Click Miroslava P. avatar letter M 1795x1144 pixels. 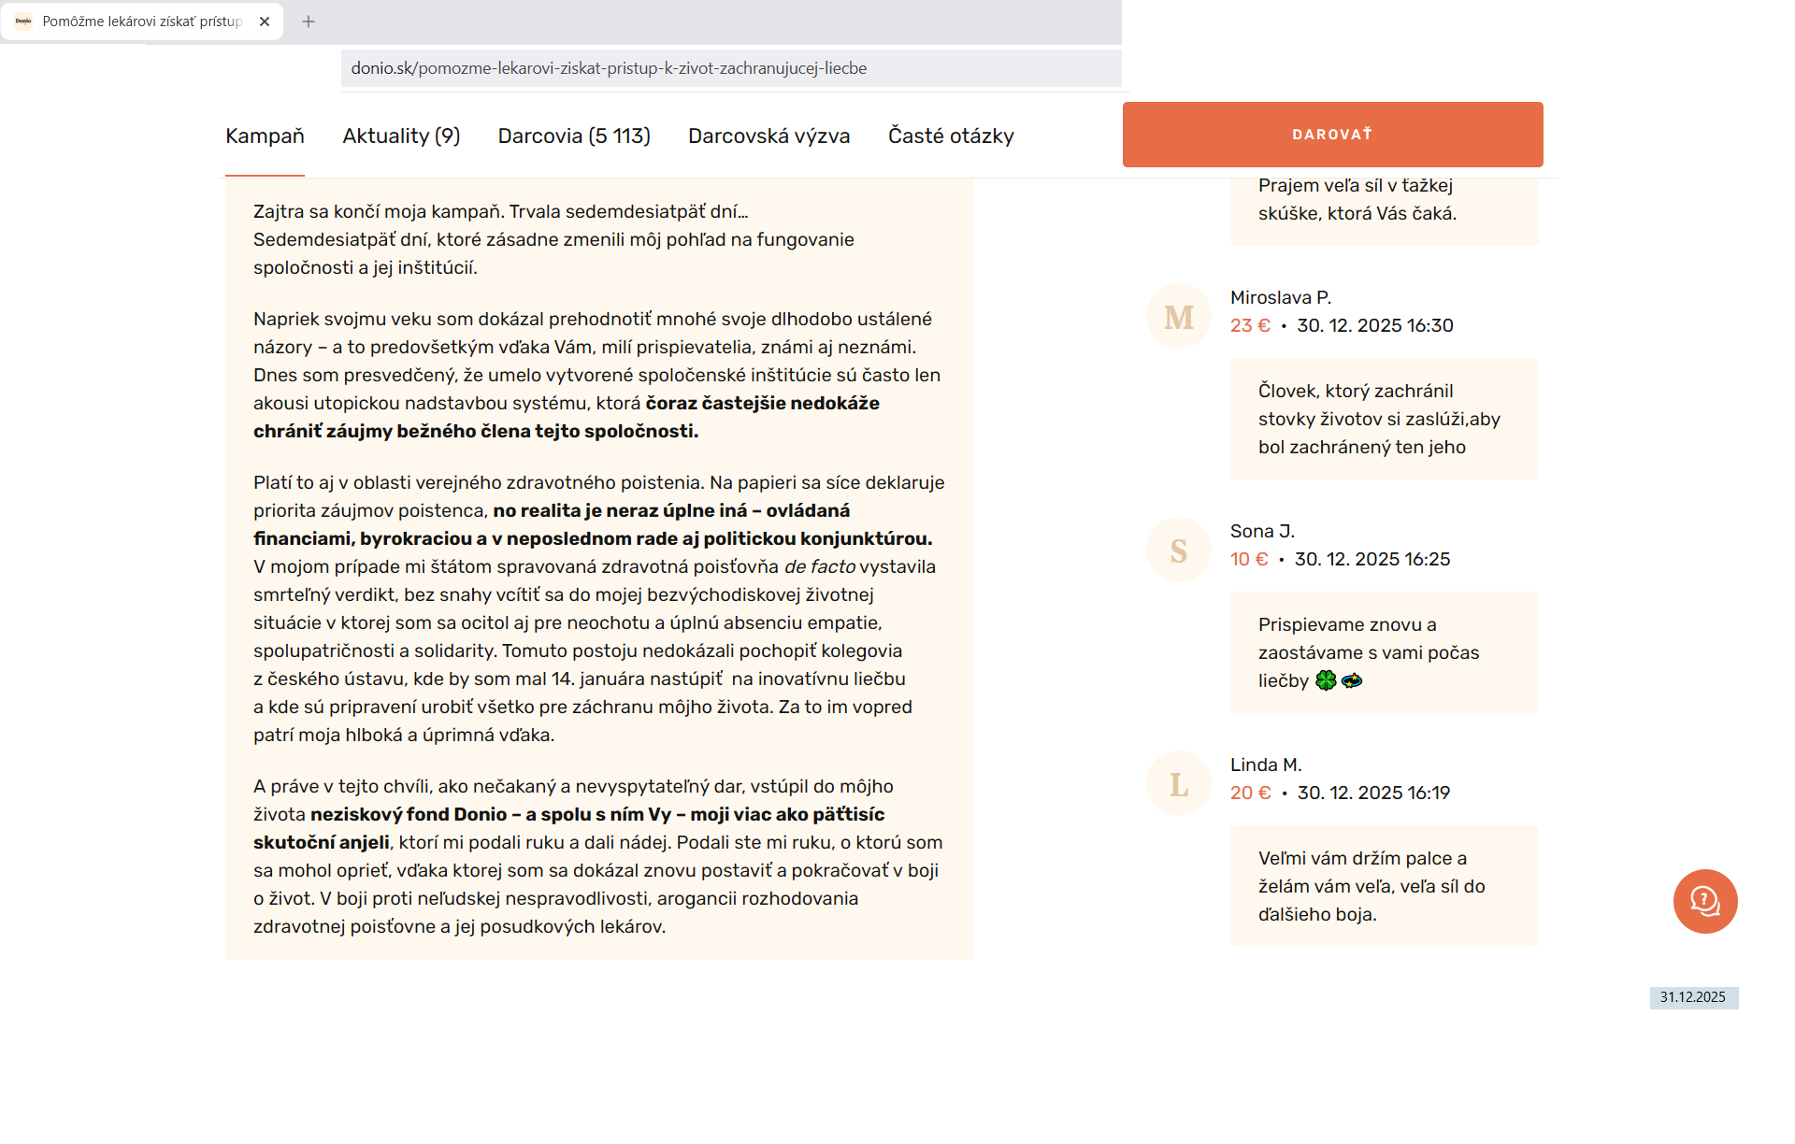[x=1178, y=317]
